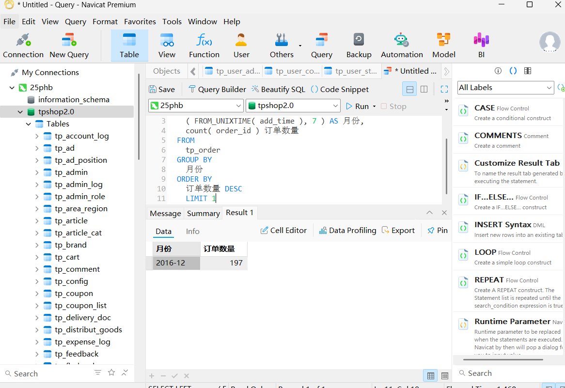The width and height of the screenshot is (565, 388).
Task: Toggle split editor horizontal layout
Action: point(409,89)
